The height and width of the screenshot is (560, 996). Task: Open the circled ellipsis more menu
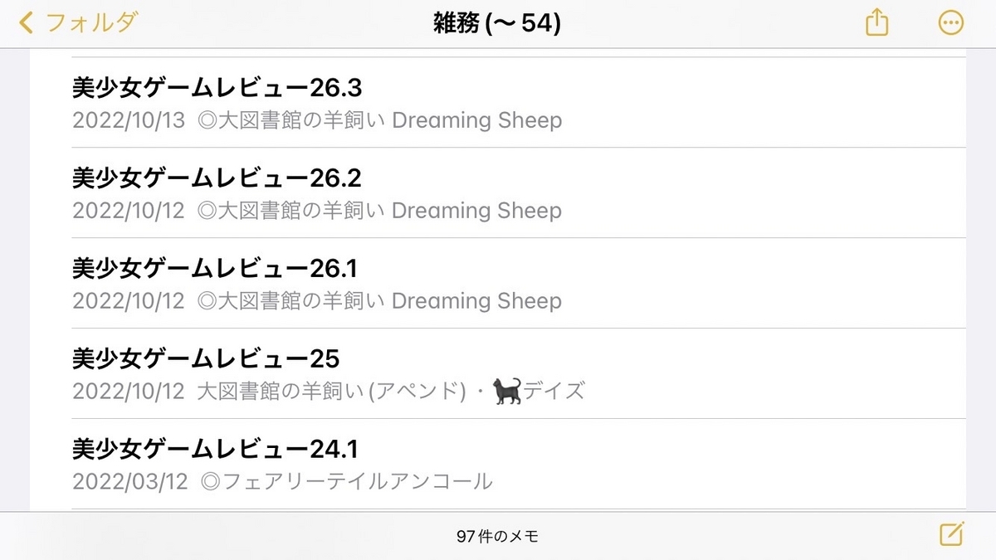pos(951,23)
